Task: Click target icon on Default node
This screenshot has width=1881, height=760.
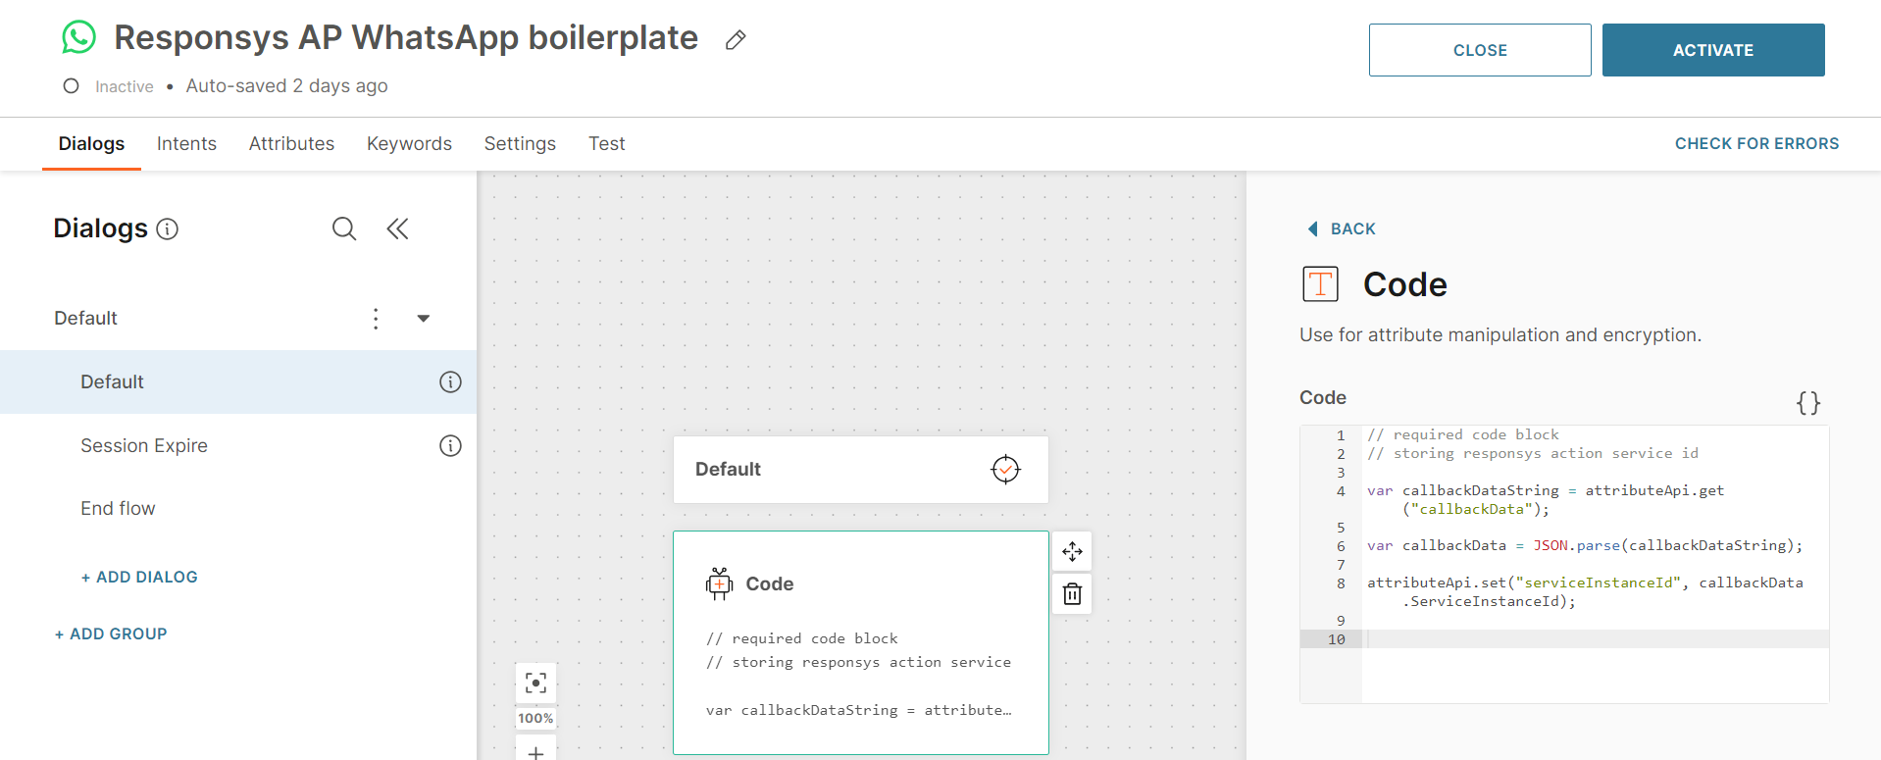Action: [1005, 470]
